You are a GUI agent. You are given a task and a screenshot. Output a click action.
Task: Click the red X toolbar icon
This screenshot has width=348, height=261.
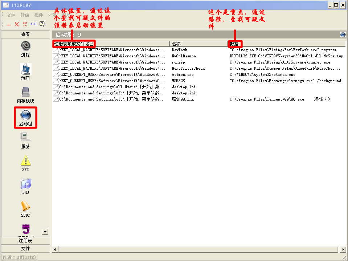click(x=17, y=24)
